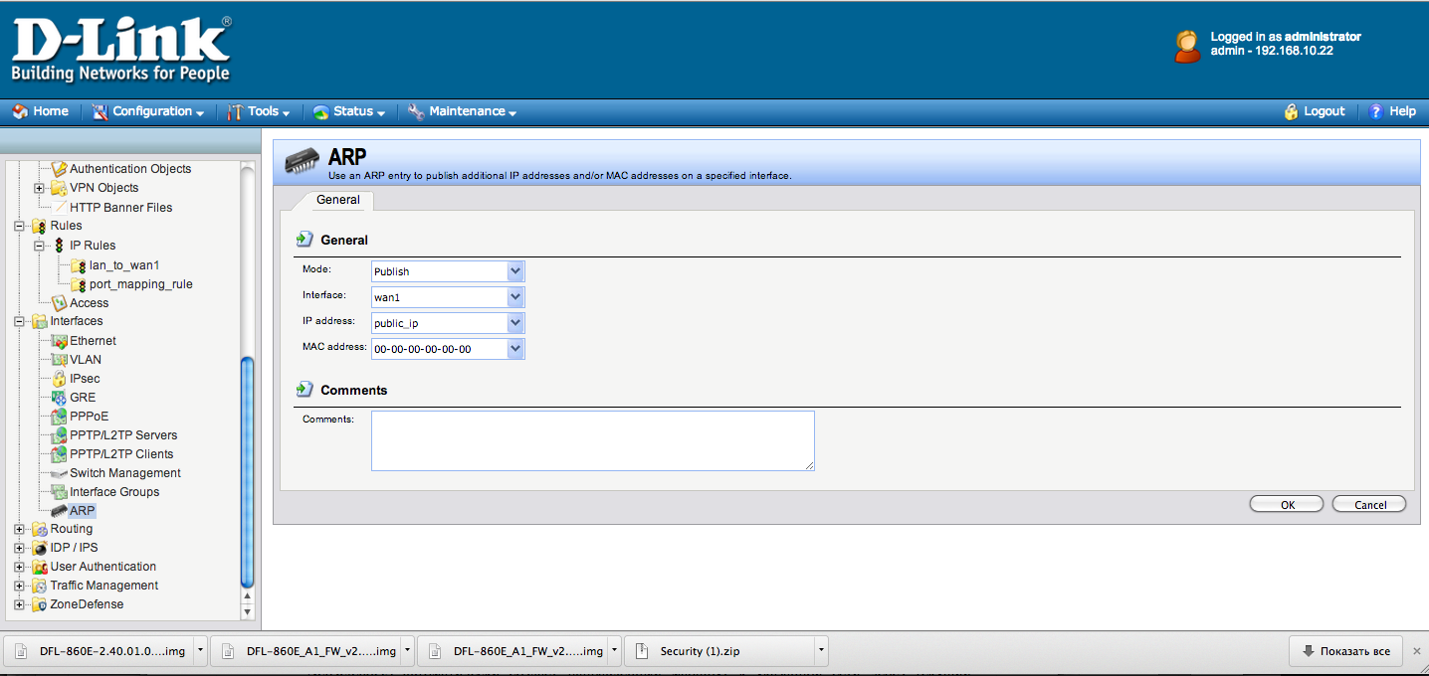Click the IP Rules traffic light icon

59,246
